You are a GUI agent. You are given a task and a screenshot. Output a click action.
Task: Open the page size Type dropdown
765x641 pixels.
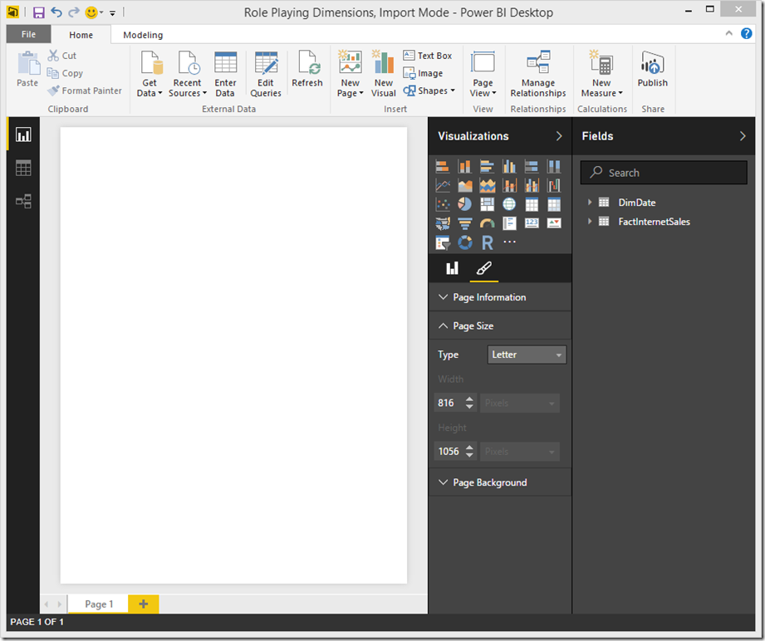click(x=527, y=355)
